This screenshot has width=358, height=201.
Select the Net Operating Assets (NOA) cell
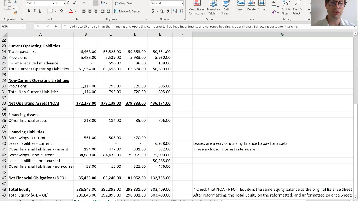(41, 103)
